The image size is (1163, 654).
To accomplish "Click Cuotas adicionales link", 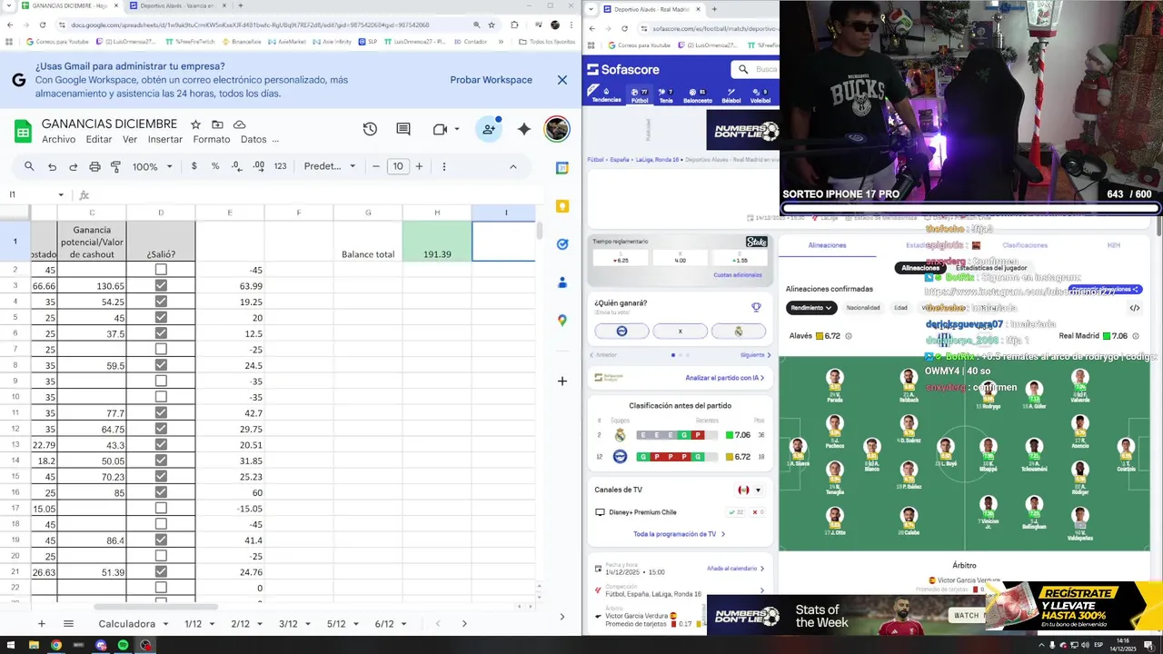I will coord(738,275).
